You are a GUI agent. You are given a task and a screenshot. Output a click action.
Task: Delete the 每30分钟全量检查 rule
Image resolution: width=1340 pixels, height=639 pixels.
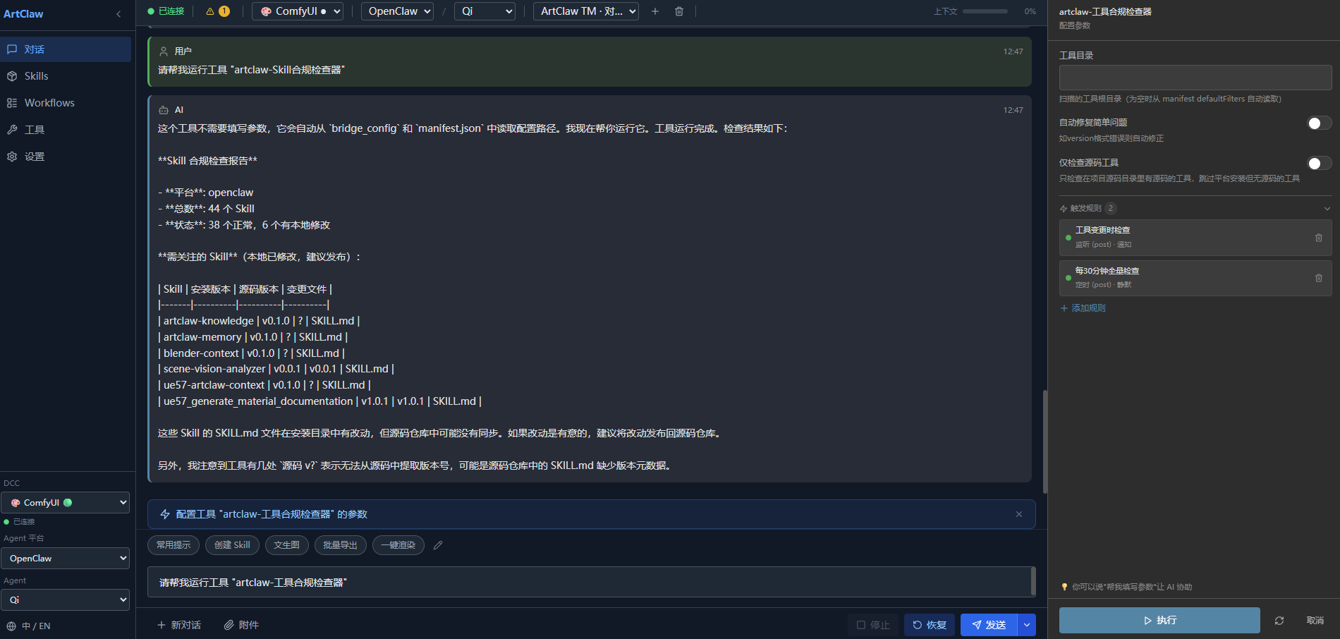pos(1319,278)
